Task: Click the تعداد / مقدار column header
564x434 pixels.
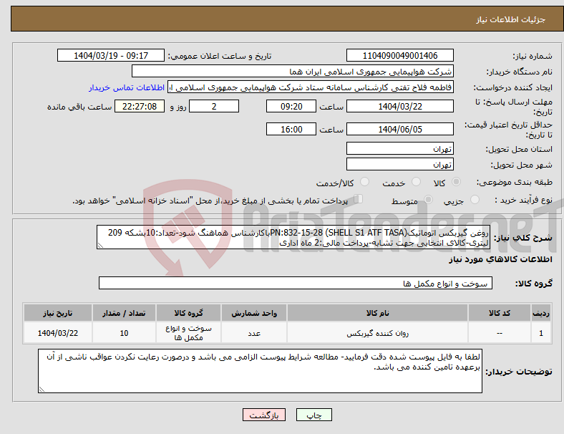Action: point(124,313)
